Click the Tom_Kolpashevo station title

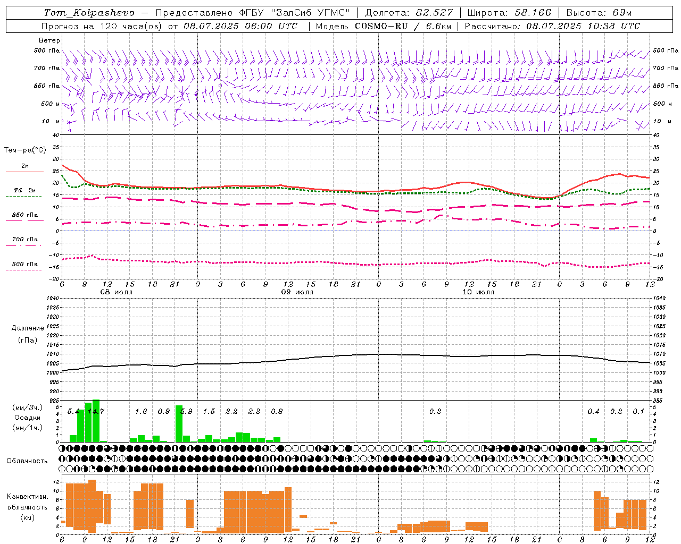(x=89, y=13)
